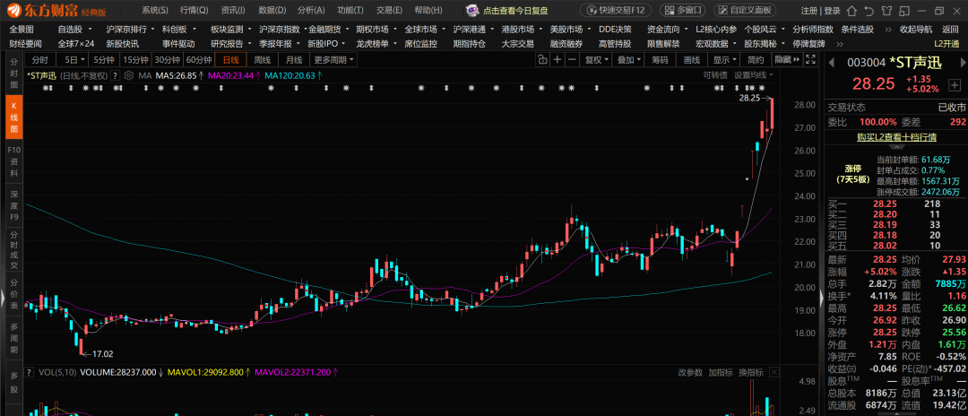This screenshot has width=968, height=416.
Task: Click 隐藏 to hide side panel
Action: [x=787, y=59]
